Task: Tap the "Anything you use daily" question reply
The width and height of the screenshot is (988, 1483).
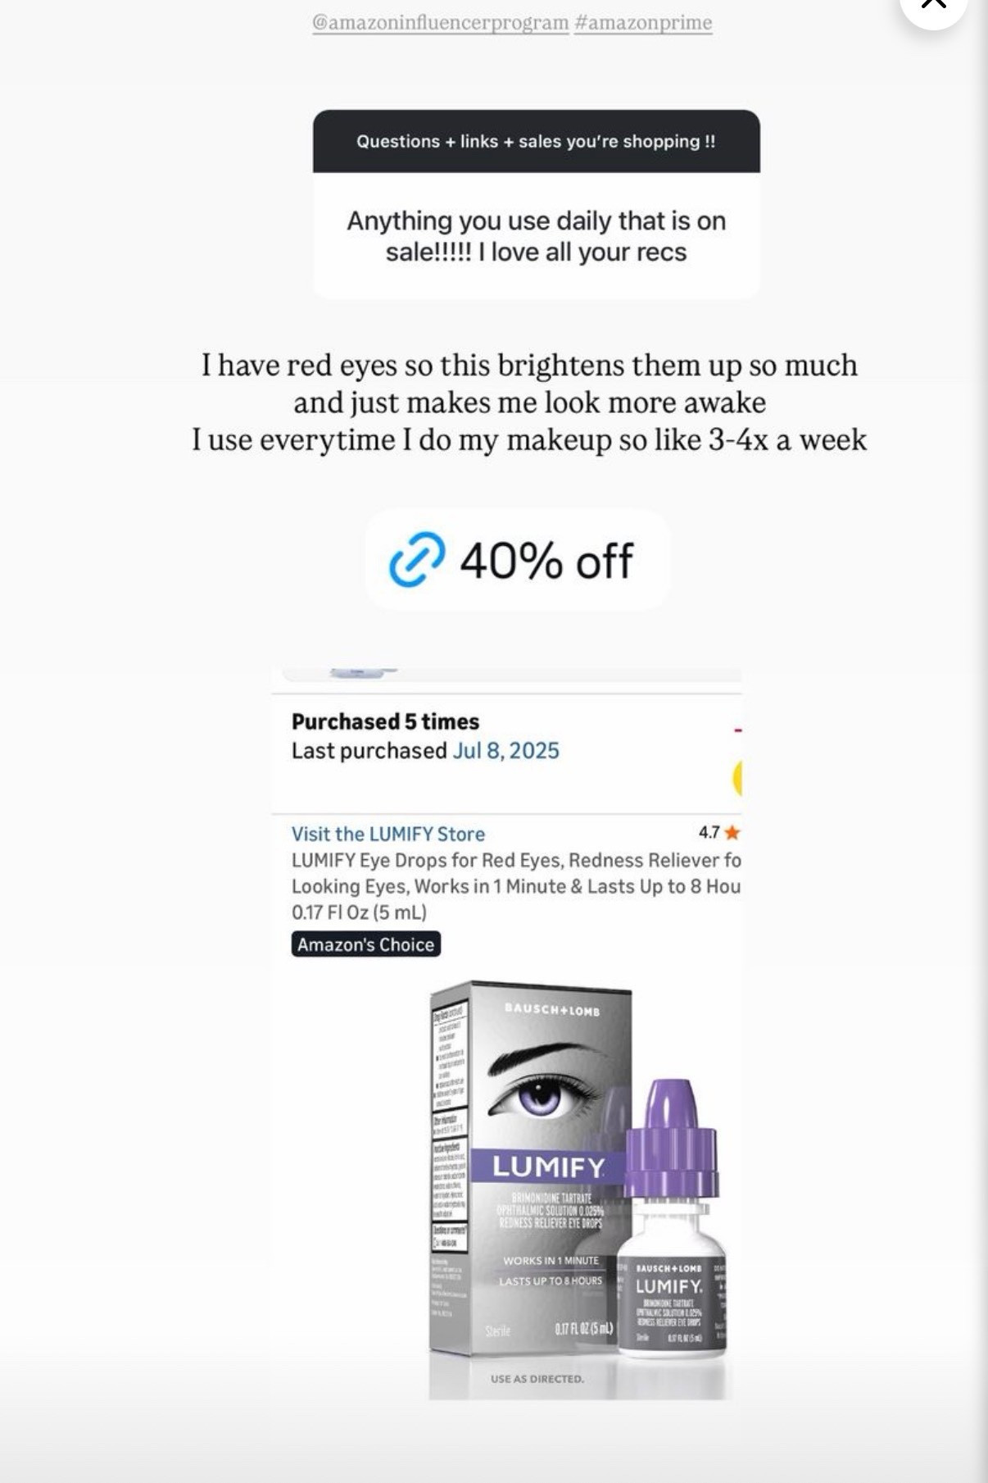Action: [x=536, y=236]
